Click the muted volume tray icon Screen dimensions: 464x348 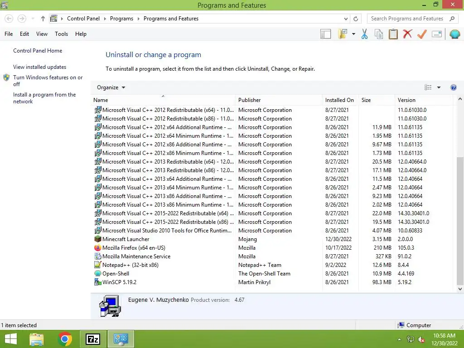click(421, 339)
